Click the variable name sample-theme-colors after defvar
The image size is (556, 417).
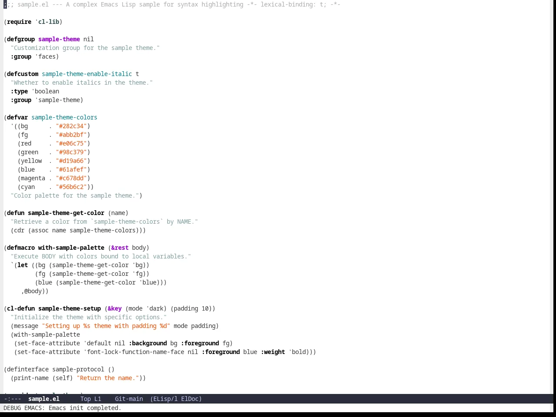click(x=64, y=117)
